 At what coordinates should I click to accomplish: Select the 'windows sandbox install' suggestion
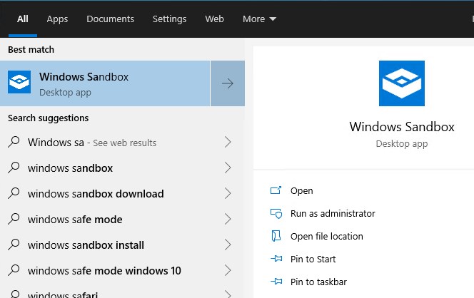pyautogui.click(x=122, y=245)
